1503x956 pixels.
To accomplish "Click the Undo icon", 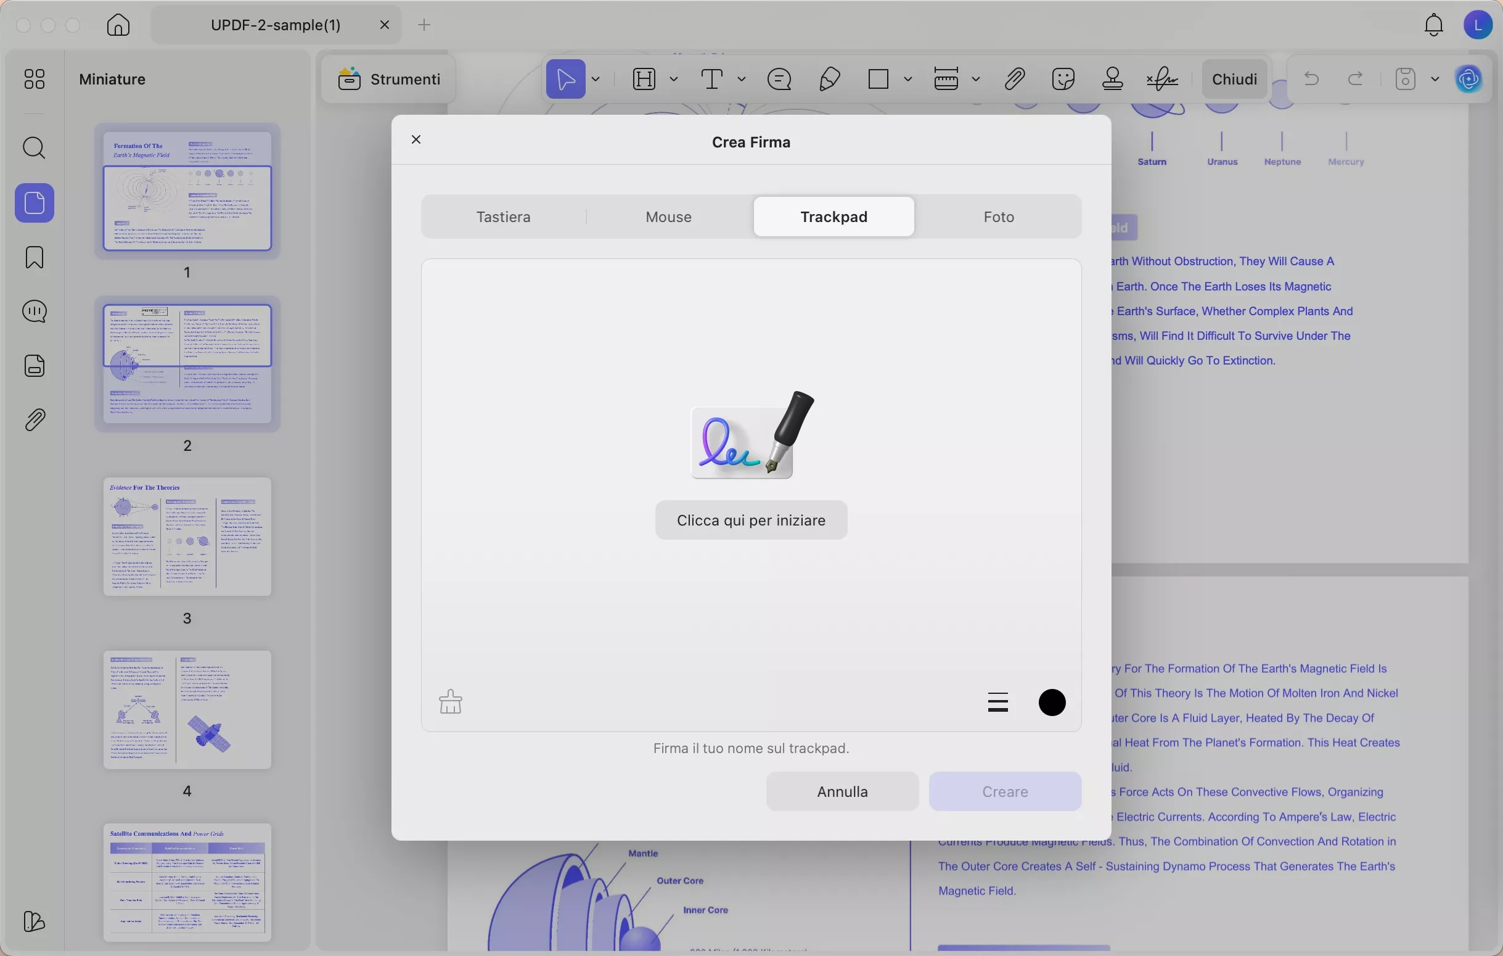I will click(x=1311, y=79).
